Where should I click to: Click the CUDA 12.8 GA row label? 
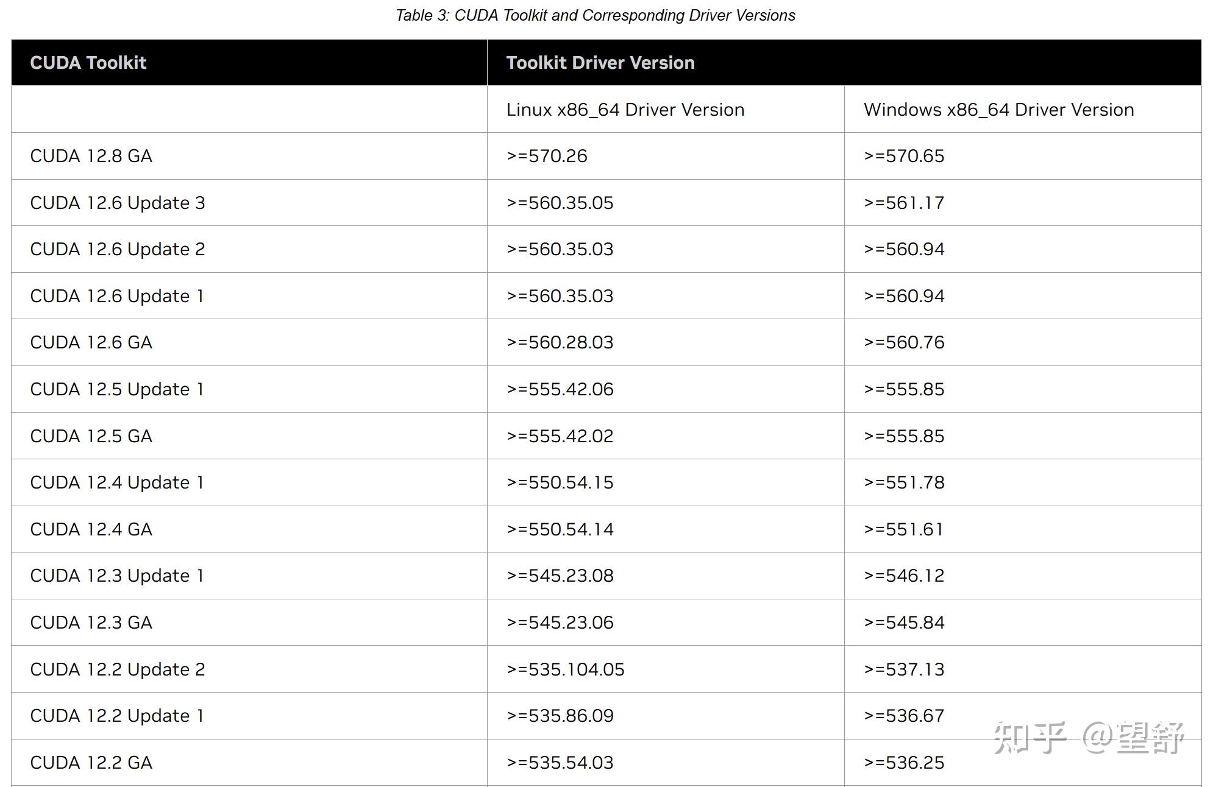91,156
